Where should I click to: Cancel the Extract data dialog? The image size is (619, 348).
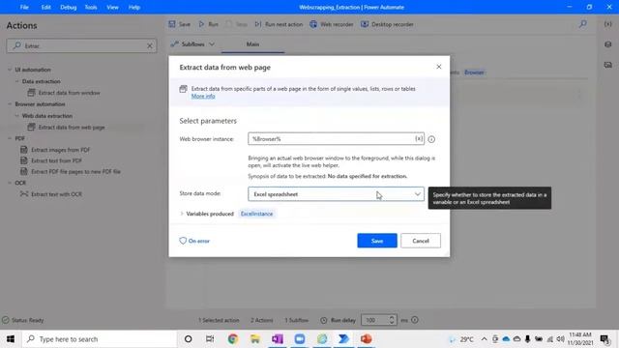click(421, 241)
